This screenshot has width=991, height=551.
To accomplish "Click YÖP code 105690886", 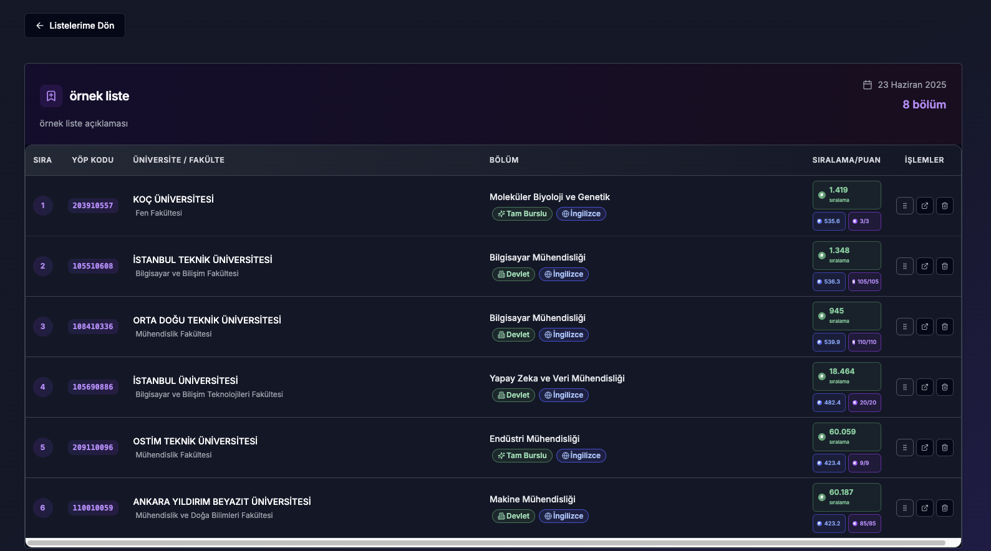I will tap(93, 387).
